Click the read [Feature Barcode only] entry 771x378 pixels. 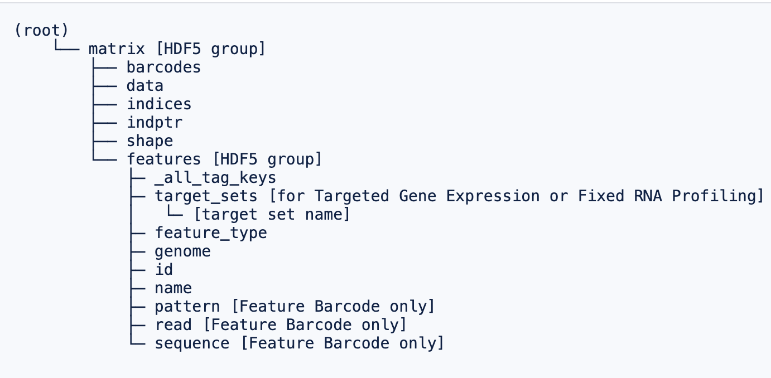[281, 324]
